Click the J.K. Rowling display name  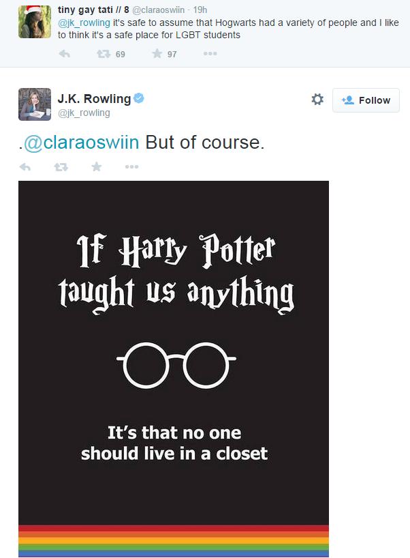click(x=94, y=99)
